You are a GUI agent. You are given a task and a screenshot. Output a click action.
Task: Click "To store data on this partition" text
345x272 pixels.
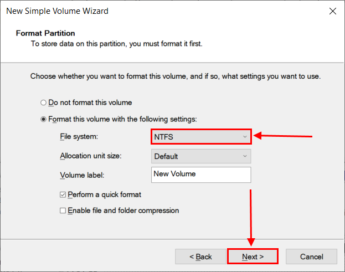tap(116, 44)
